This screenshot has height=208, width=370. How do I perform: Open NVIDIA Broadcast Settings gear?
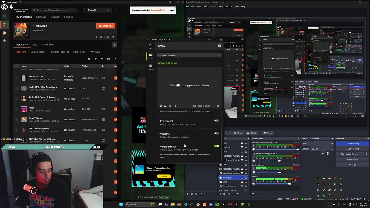151,67
